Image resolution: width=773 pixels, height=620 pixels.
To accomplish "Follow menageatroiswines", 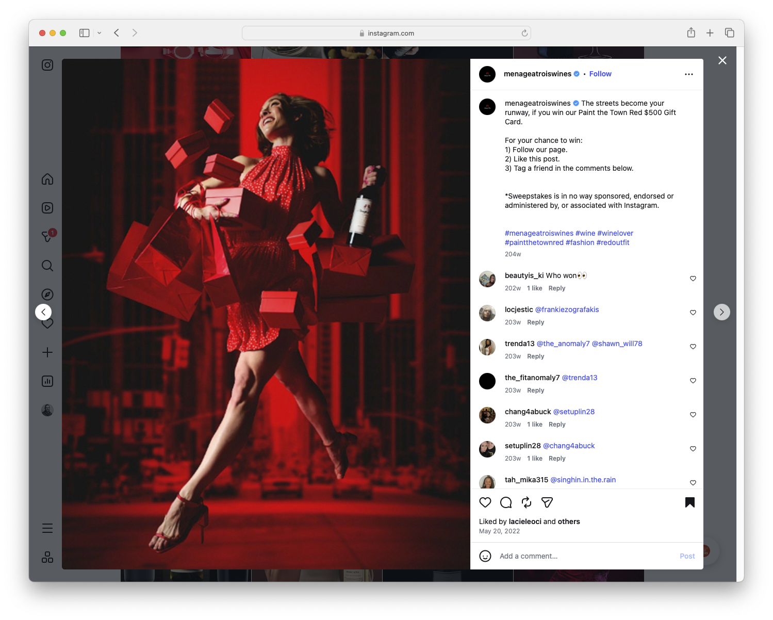I will click(600, 74).
